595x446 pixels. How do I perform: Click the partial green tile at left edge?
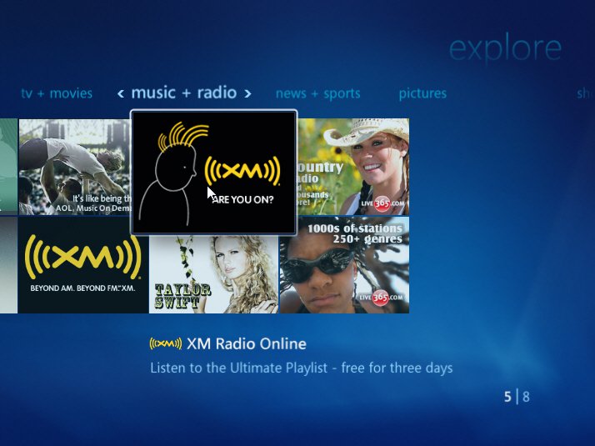(x=8, y=167)
